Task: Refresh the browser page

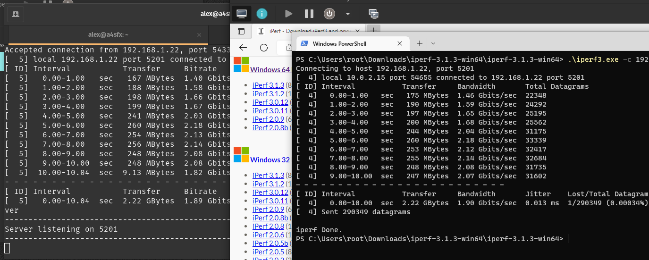Action: (x=264, y=47)
